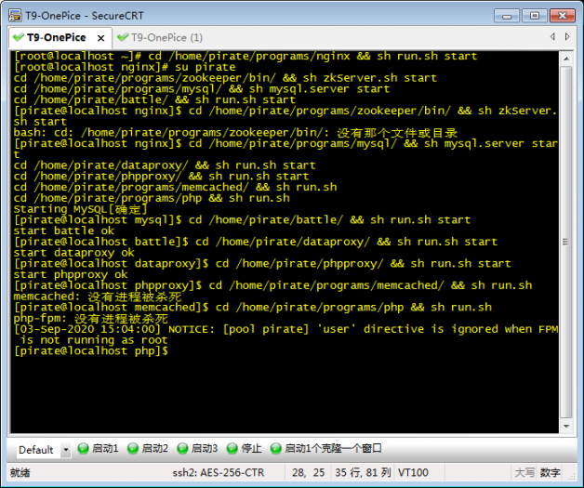584x488 pixels.
Task: Run the 启动3 button bar command
Action: point(197,449)
